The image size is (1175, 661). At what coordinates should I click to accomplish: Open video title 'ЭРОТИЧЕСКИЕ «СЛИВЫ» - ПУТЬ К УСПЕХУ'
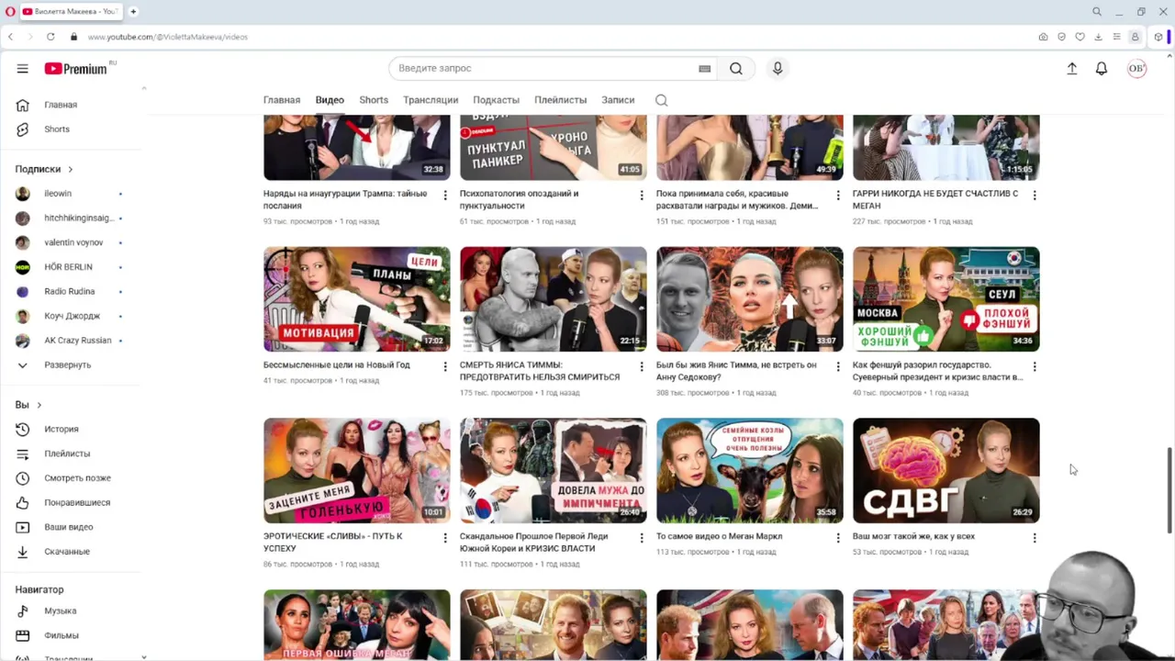click(332, 543)
